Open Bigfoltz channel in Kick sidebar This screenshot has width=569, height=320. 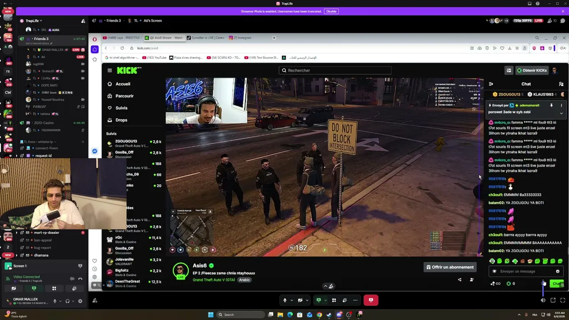coord(134,272)
